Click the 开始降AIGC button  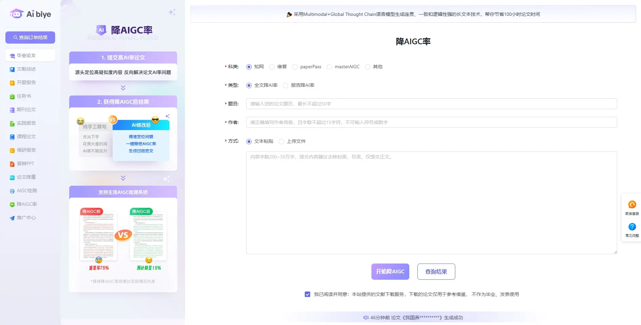390,271
